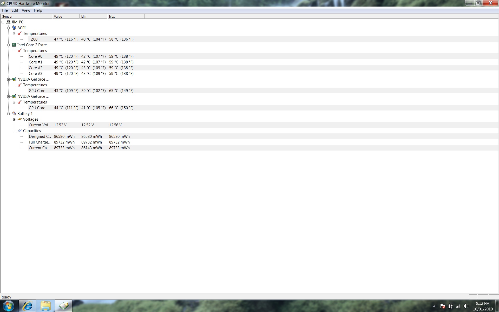Select the Current Voltage row
499x312 pixels.
[263, 125]
